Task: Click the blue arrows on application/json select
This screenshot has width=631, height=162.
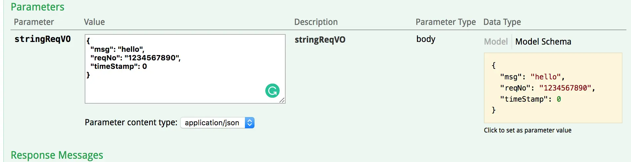Action: click(250, 123)
